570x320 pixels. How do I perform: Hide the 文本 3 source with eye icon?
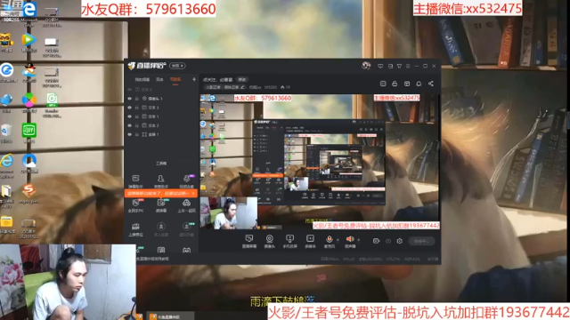129,108
